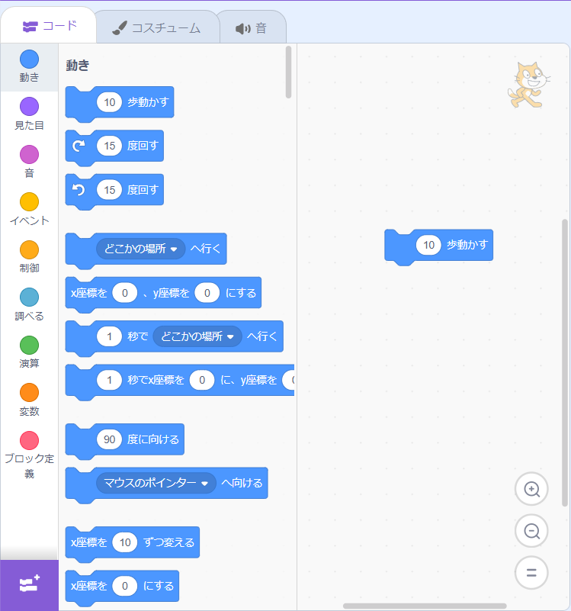Select the 動き category circle
Viewport: 571px width, 611px height.
pyautogui.click(x=29, y=59)
